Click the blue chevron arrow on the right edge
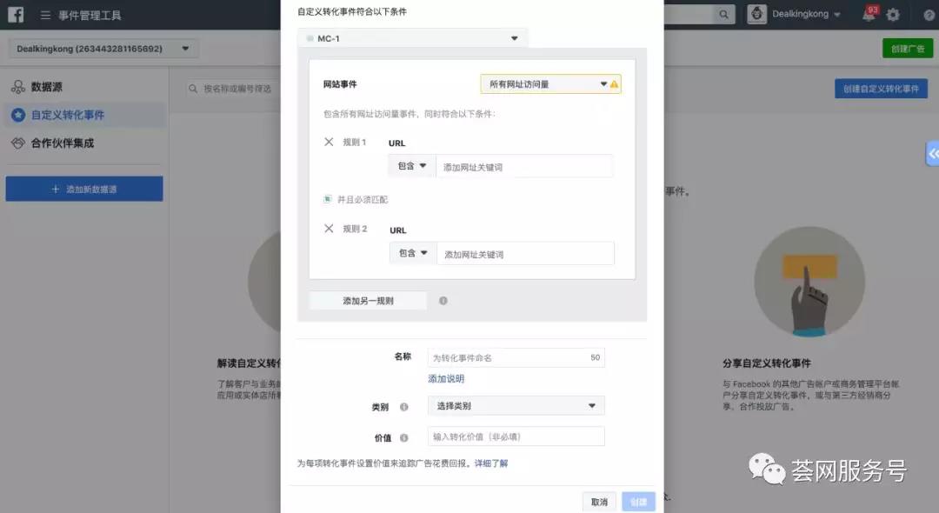The width and height of the screenshot is (939, 513). click(933, 154)
